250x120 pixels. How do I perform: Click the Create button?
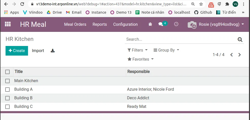coord(17,51)
